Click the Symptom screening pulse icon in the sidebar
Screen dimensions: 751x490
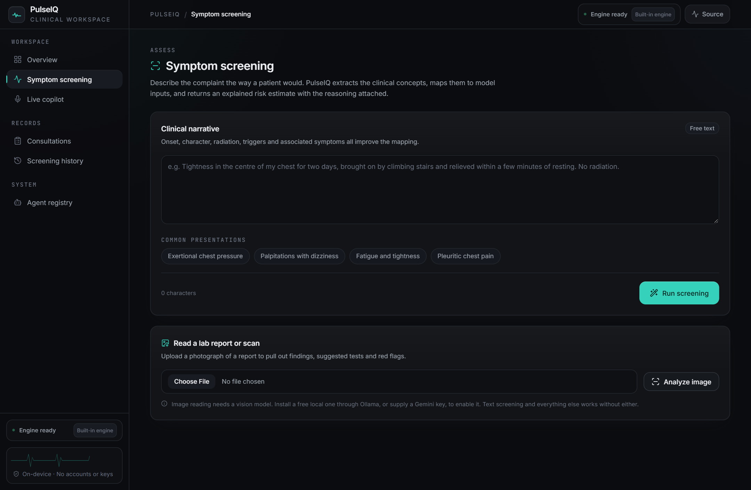coord(18,79)
